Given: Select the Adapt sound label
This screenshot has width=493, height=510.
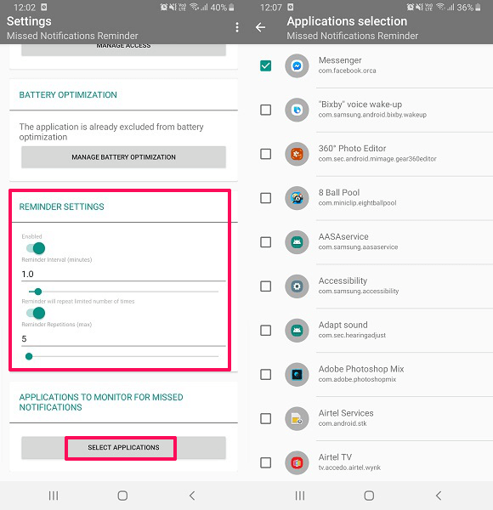Looking at the screenshot, I should pyautogui.click(x=343, y=325).
